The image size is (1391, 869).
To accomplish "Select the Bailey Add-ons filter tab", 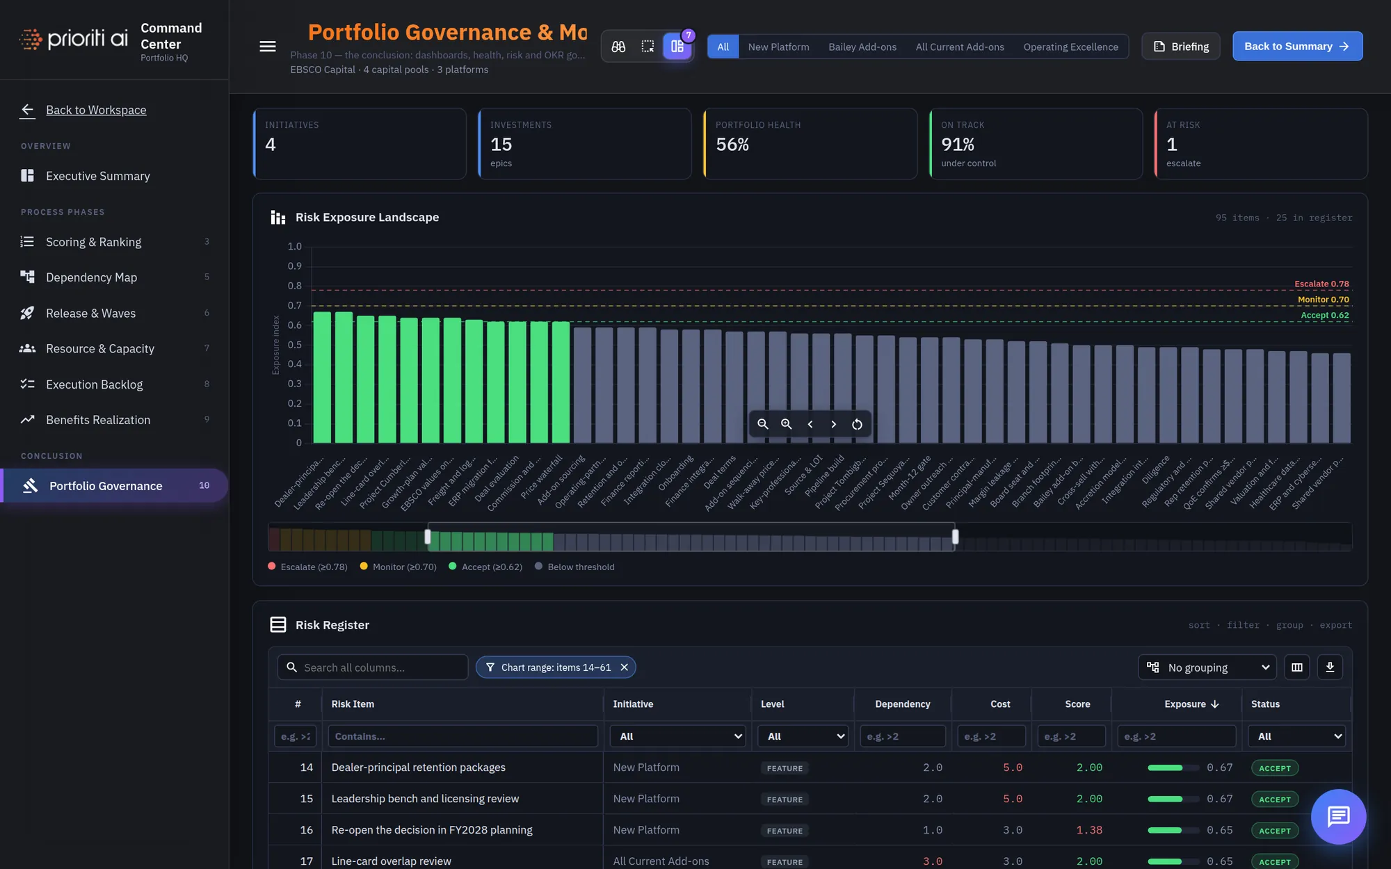I will (x=862, y=47).
